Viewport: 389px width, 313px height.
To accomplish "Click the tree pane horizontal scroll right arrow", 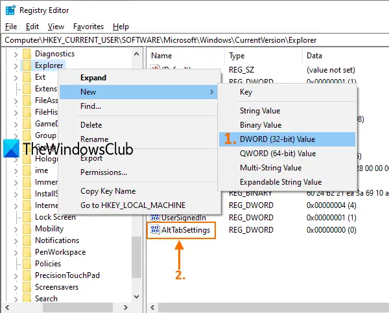I will tap(126, 308).
